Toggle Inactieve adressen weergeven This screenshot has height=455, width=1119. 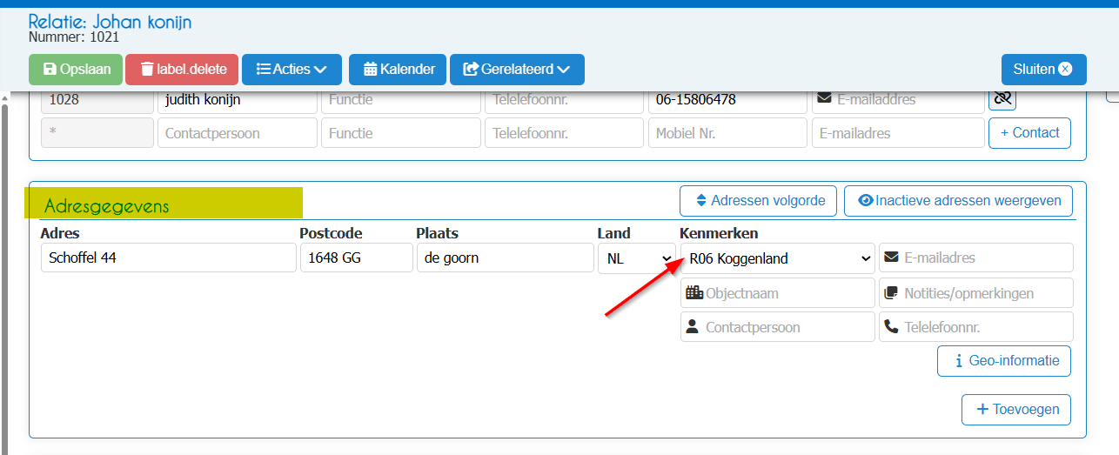pos(958,201)
